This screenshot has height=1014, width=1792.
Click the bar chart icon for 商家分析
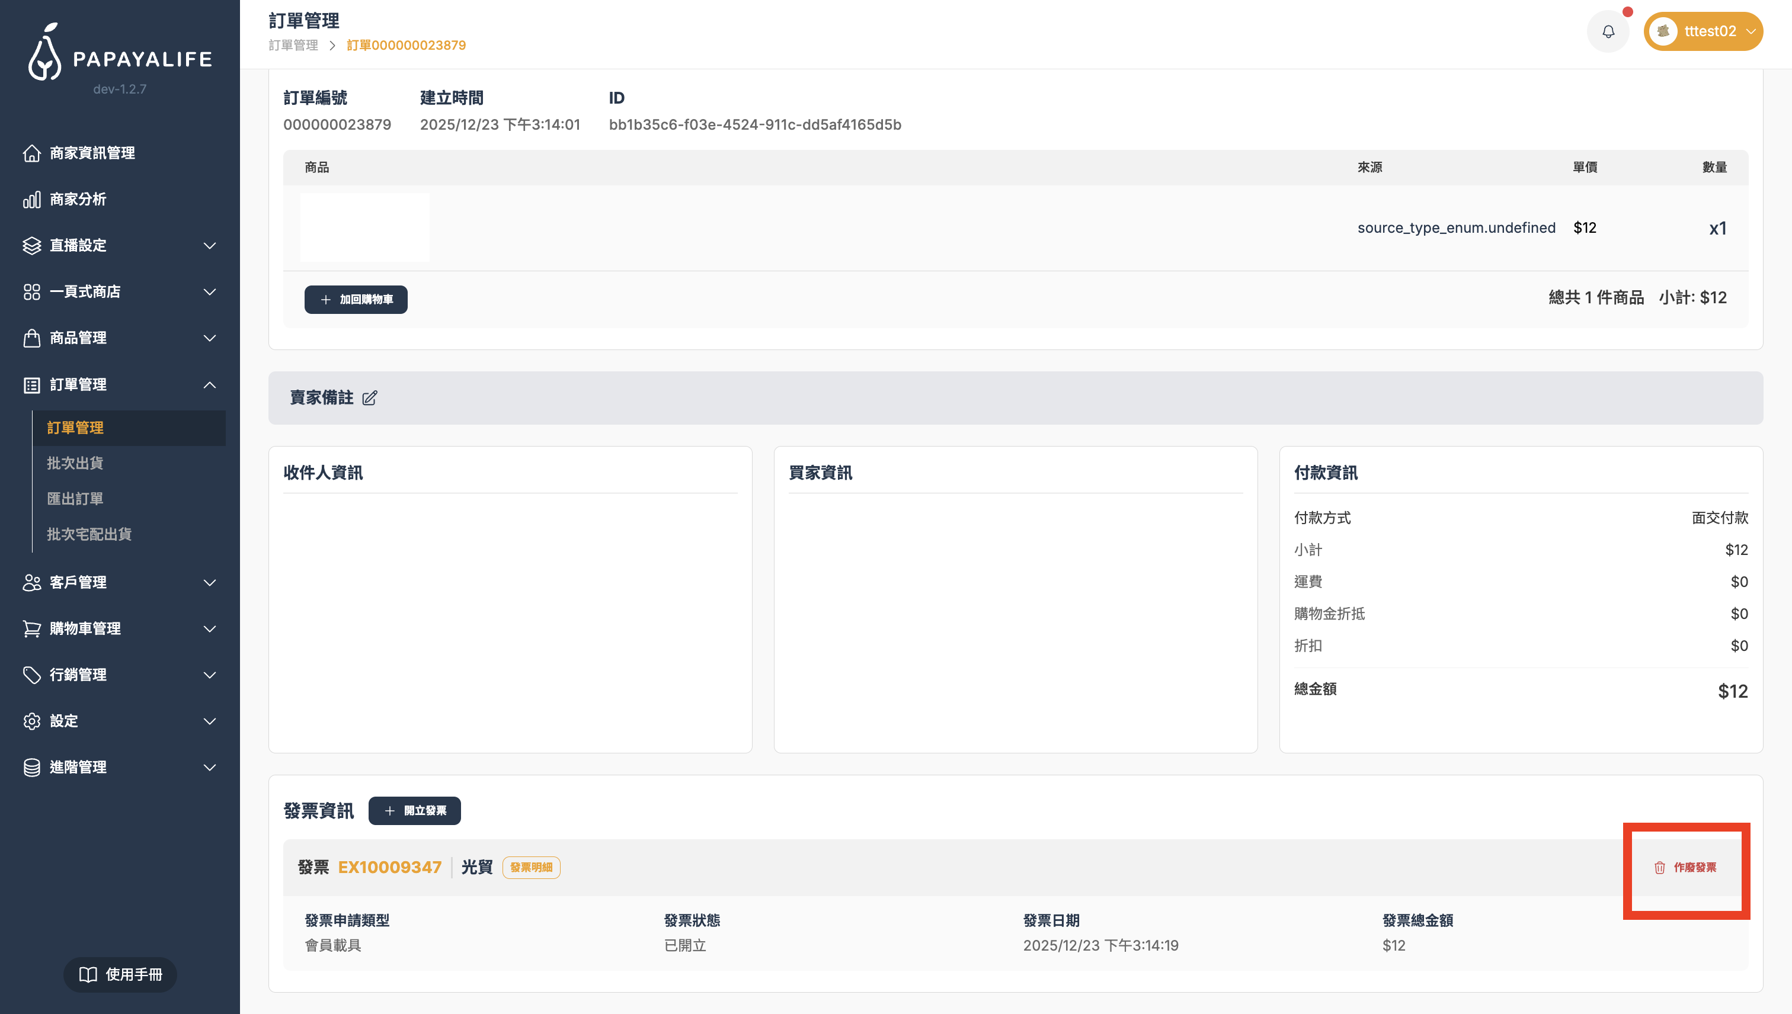(32, 199)
